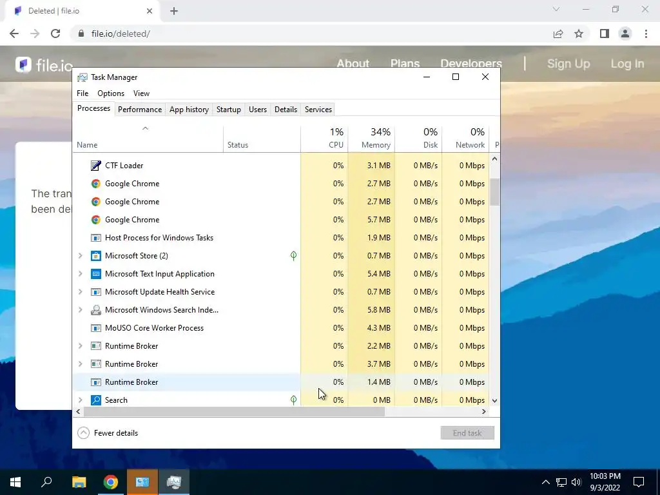660x495 pixels.
Task: Click the Microsoft Text Input Application icon
Action: pyautogui.click(x=96, y=274)
